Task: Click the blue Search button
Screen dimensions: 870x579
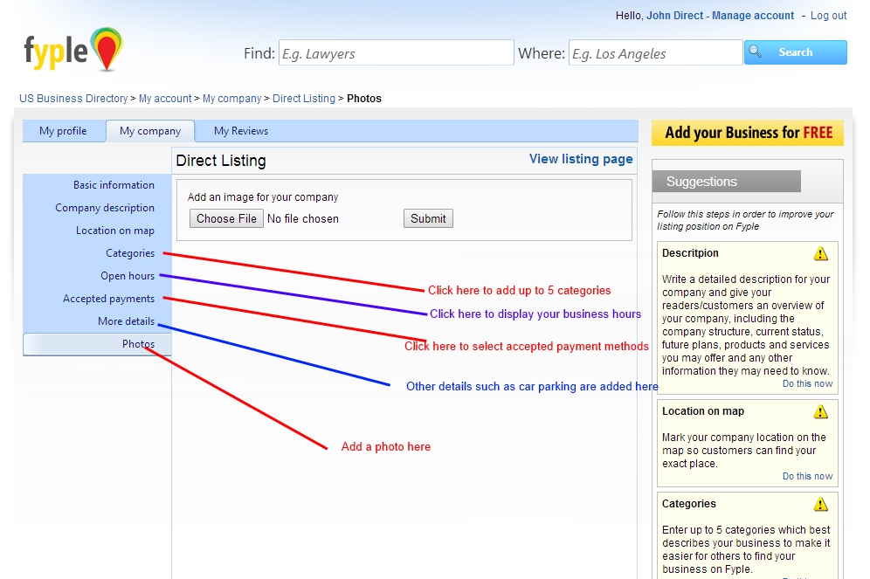Action: coord(796,52)
